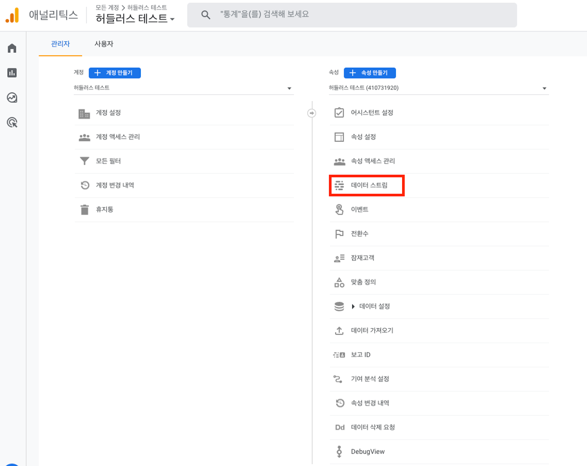Screen dimensions: 587x466
Task: Expand the 계정 selector dropdown
Action: 183,88
